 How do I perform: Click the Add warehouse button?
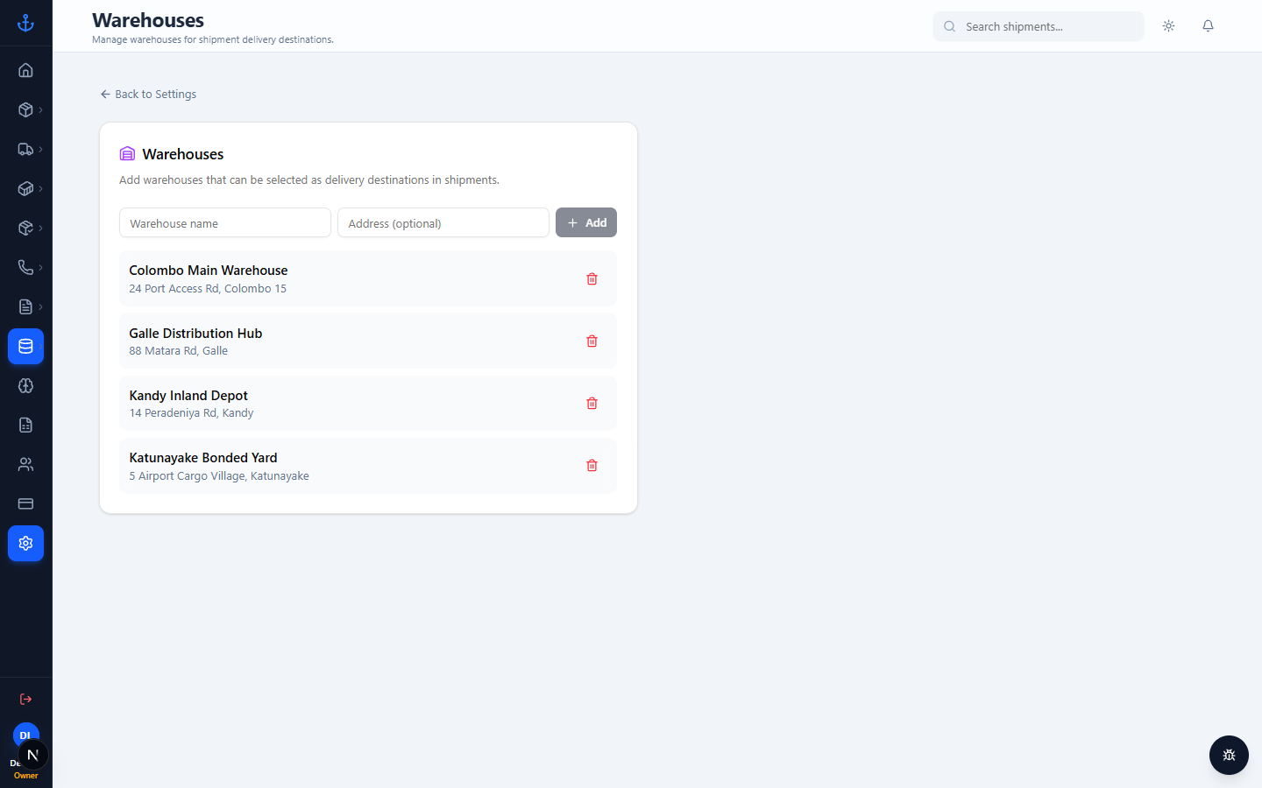point(586,222)
